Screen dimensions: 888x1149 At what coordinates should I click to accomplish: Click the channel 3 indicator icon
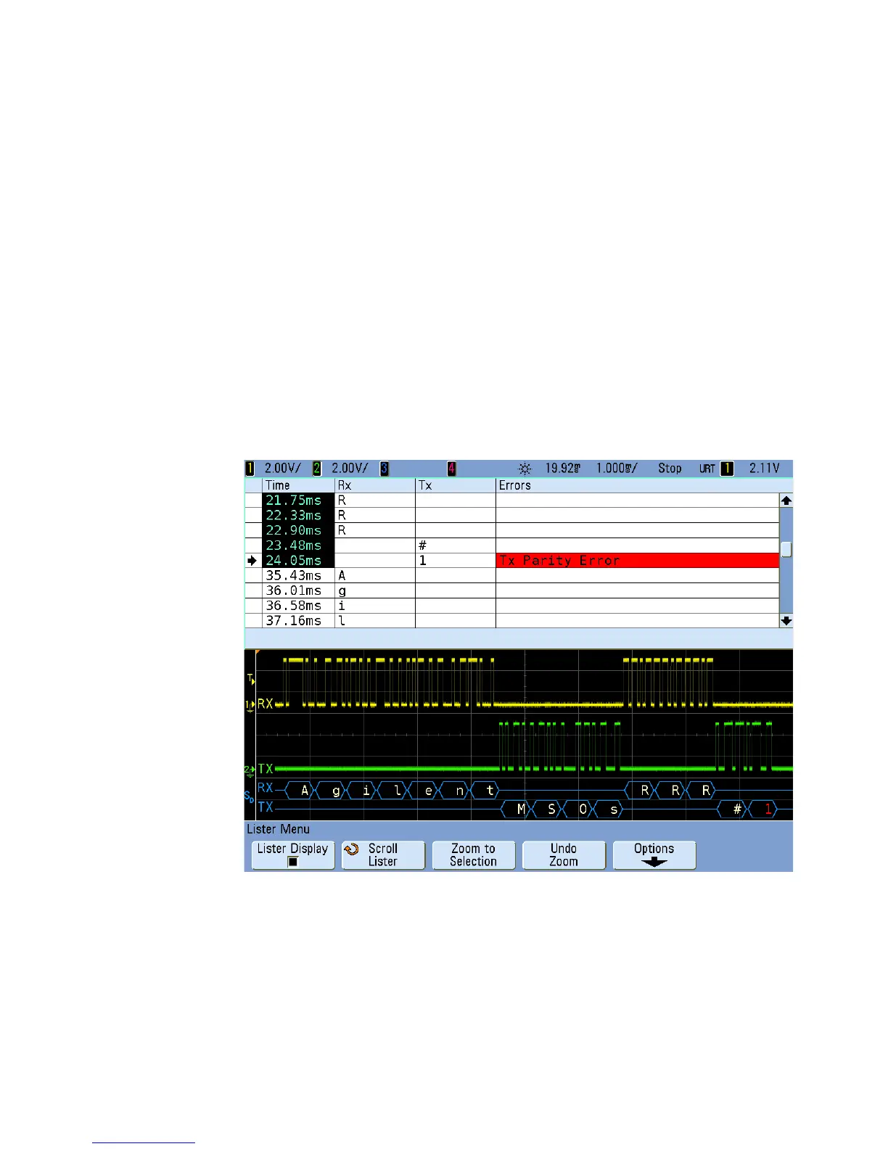(x=385, y=469)
